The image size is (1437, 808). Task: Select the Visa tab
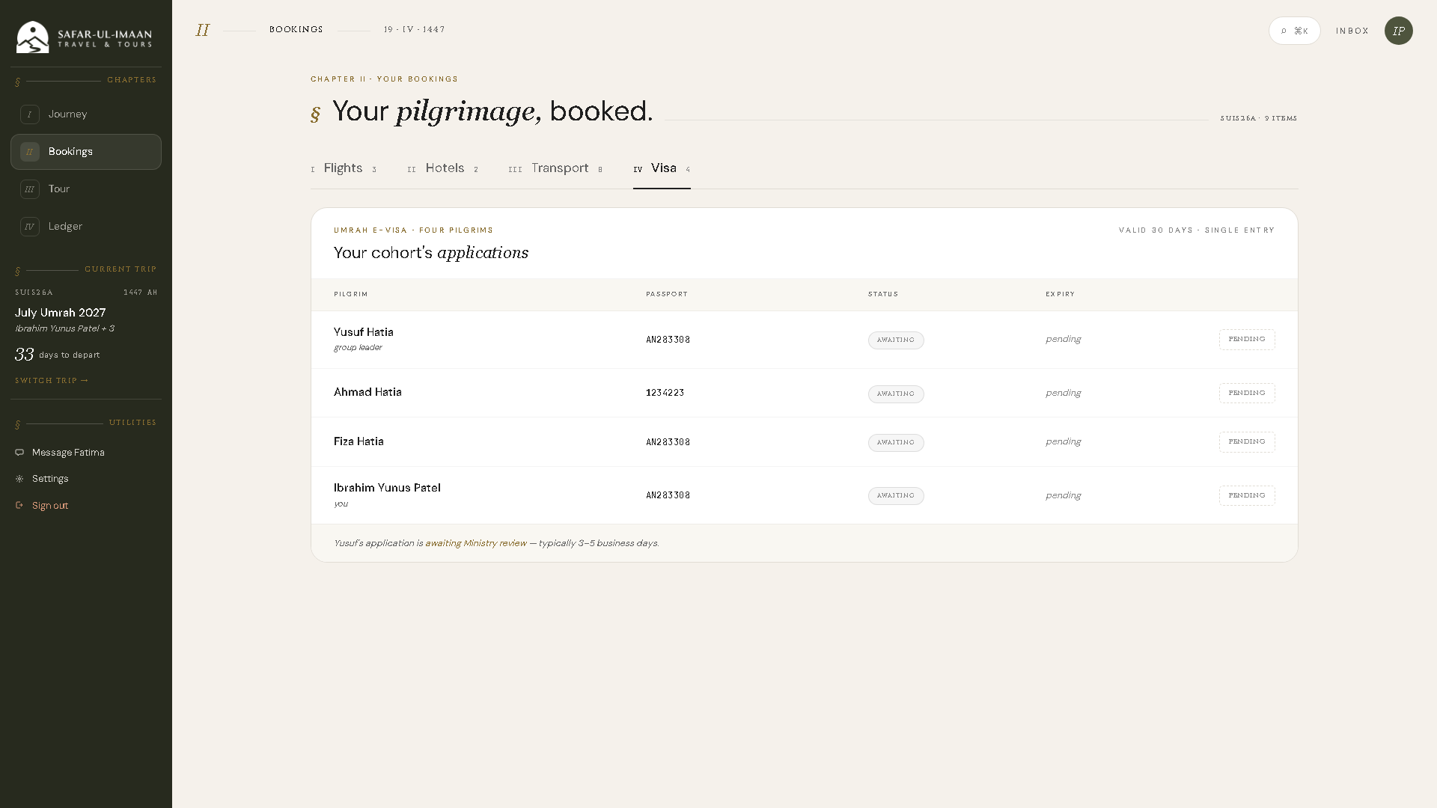[662, 168]
